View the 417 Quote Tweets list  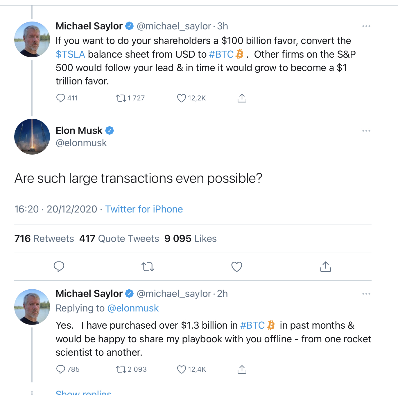pos(119,239)
